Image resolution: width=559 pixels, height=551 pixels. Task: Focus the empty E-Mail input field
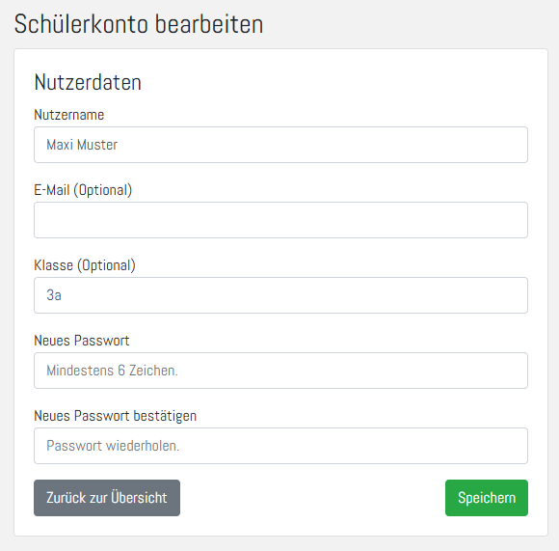(280, 220)
